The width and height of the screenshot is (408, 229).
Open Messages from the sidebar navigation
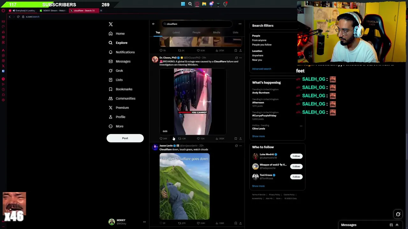coord(119,61)
